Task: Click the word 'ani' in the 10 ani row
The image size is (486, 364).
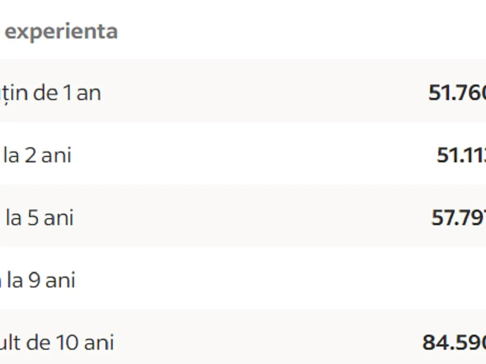Action: tap(99, 342)
